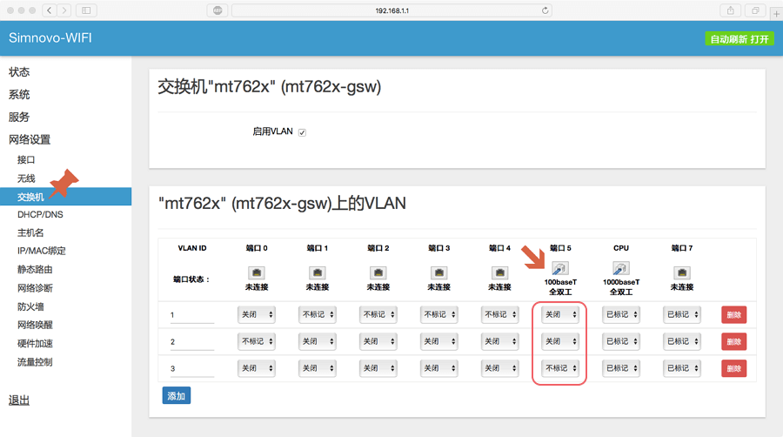This screenshot has height=437, width=783.
Task: Select 硬件加速 in sidebar
Action: pos(35,344)
